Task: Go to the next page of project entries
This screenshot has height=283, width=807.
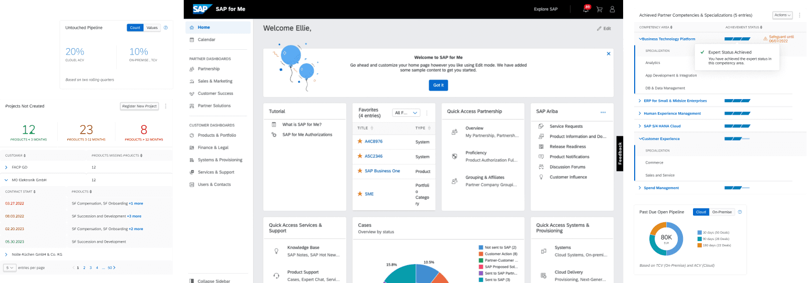Action: click(x=115, y=267)
